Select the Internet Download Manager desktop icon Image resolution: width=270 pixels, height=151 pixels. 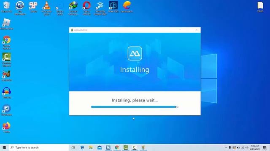tap(73, 8)
